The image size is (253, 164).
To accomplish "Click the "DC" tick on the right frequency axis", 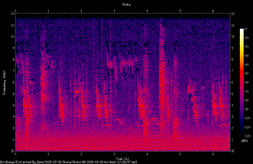I will 233,151.
